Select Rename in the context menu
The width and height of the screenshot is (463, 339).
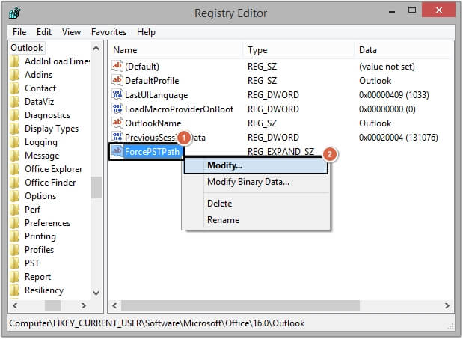tap(223, 220)
